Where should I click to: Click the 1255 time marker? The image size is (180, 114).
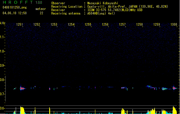(x=88, y=25)
